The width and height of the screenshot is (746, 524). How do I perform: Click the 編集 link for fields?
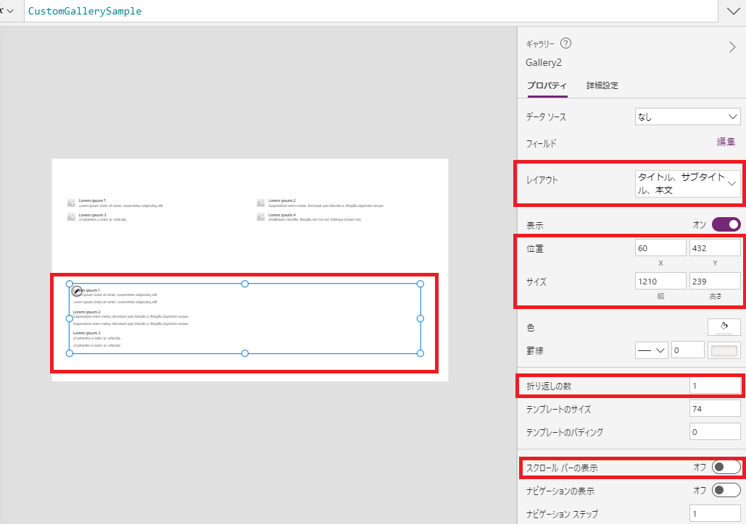tap(726, 142)
